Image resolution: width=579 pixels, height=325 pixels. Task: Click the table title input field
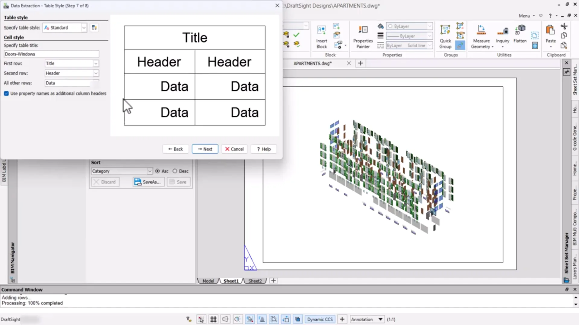51,54
